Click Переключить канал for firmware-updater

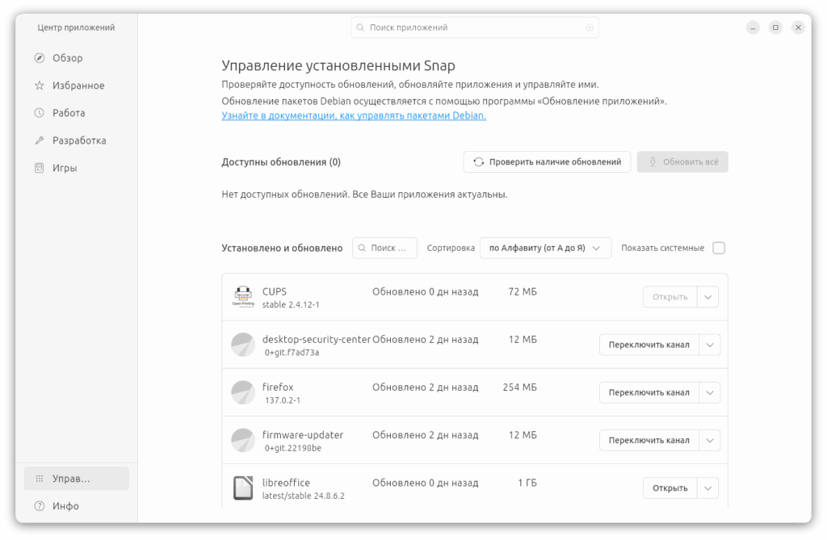649,441
